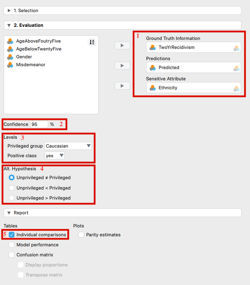Click the faded type indicator in TwoYrRecidivism field
The width and height of the screenshot is (250, 285).
(236, 48)
